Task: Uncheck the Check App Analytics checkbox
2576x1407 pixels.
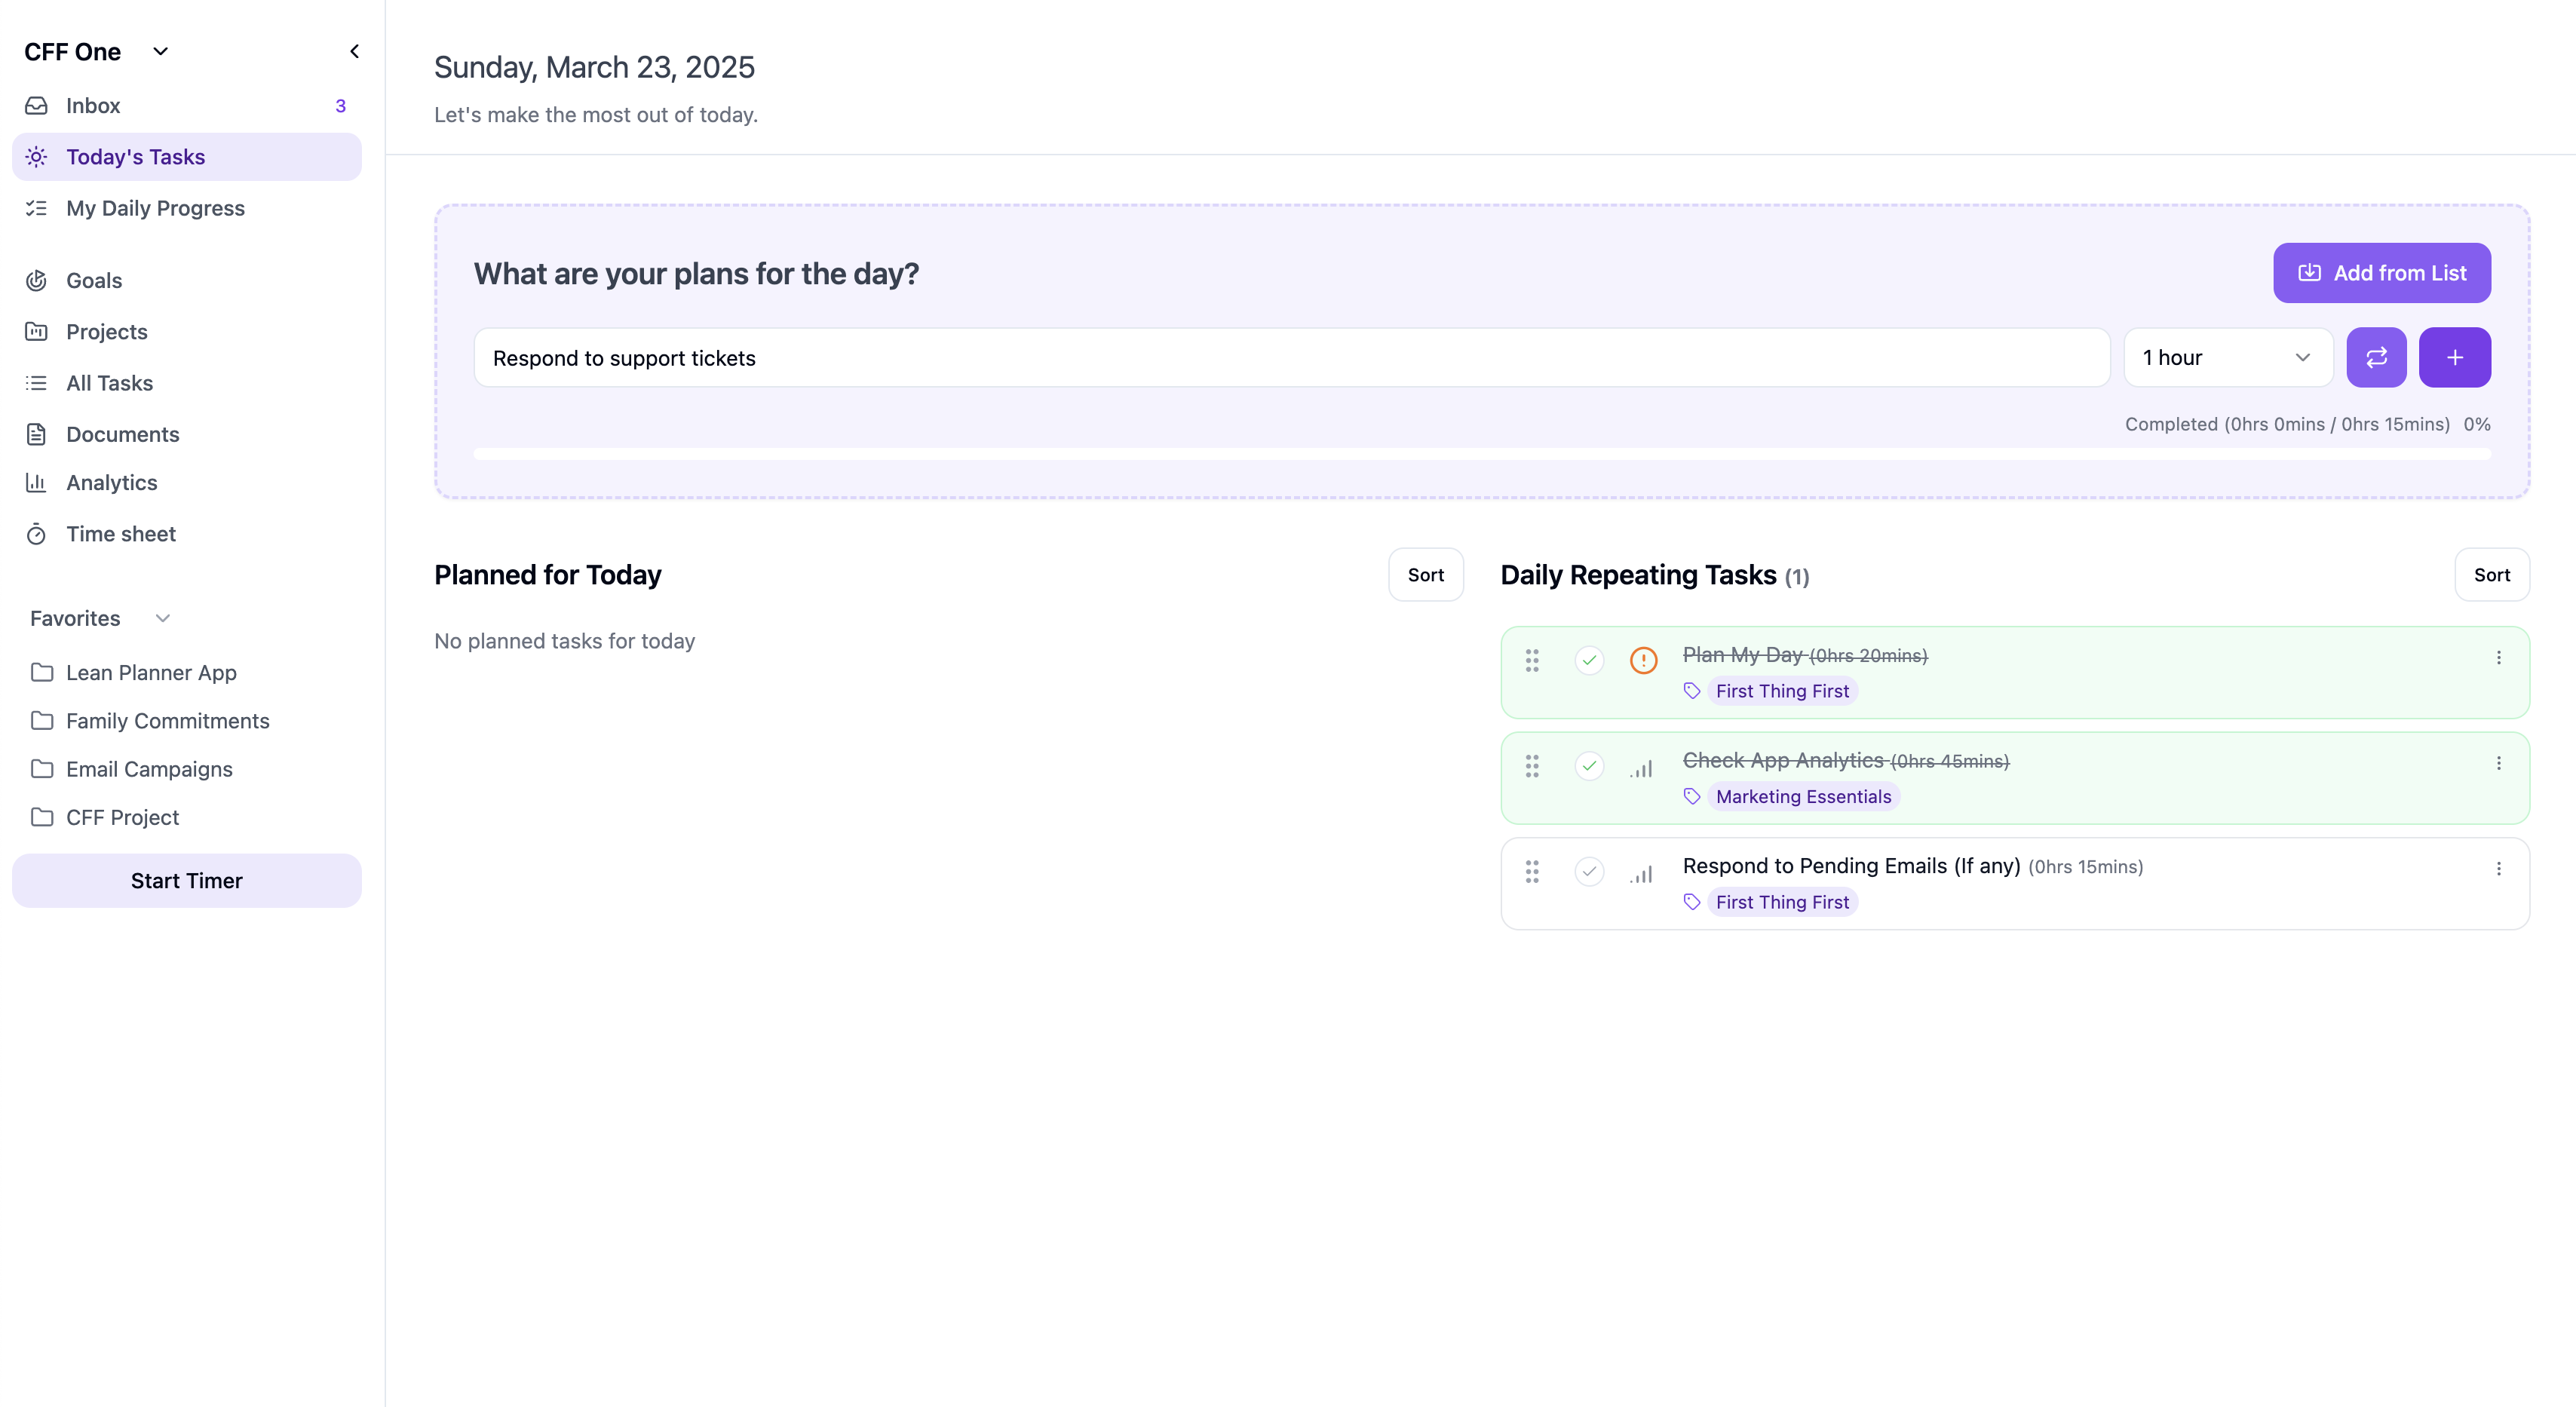Action: (1589, 766)
